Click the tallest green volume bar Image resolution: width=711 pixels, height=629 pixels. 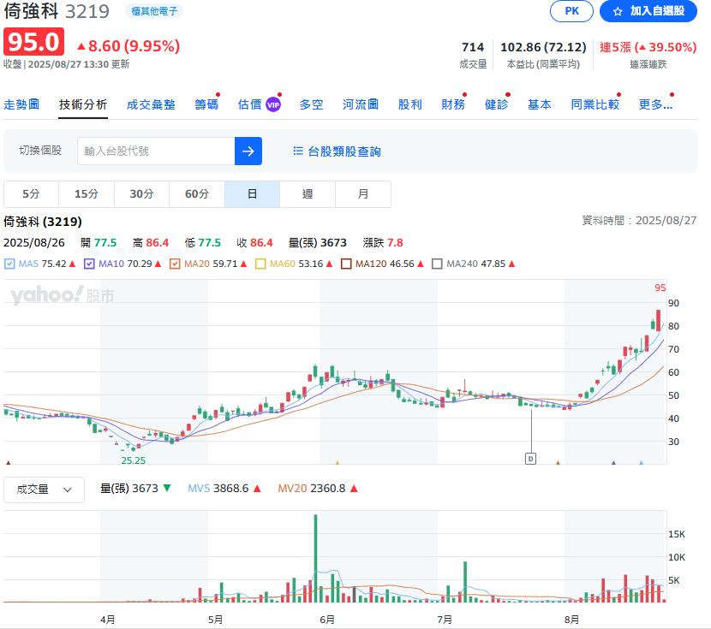(315, 558)
